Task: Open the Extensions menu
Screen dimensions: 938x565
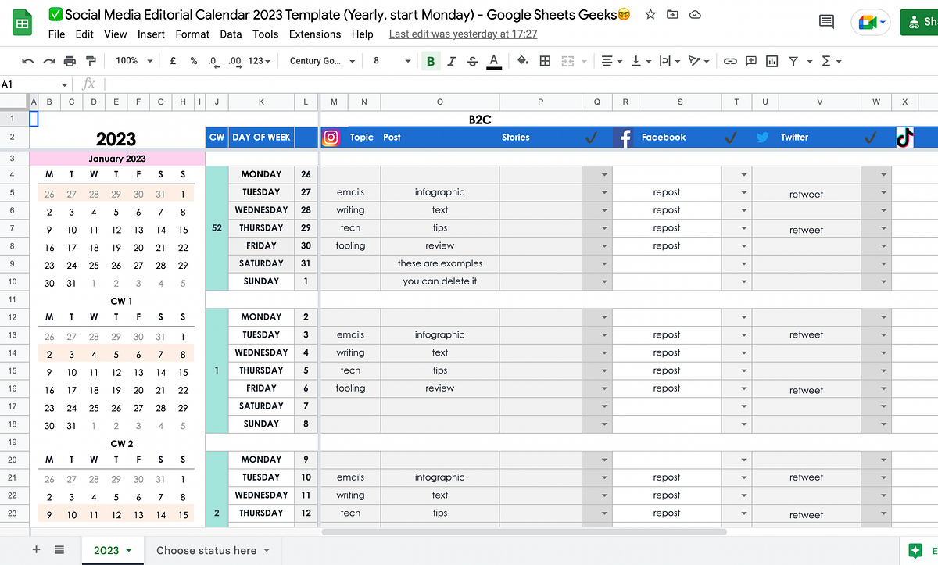Action: click(314, 34)
